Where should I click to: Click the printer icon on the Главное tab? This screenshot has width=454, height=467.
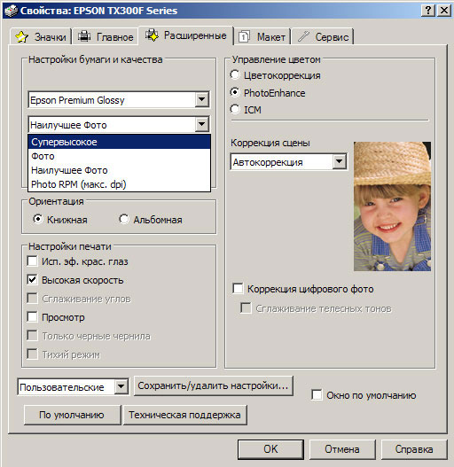click(84, 36)
